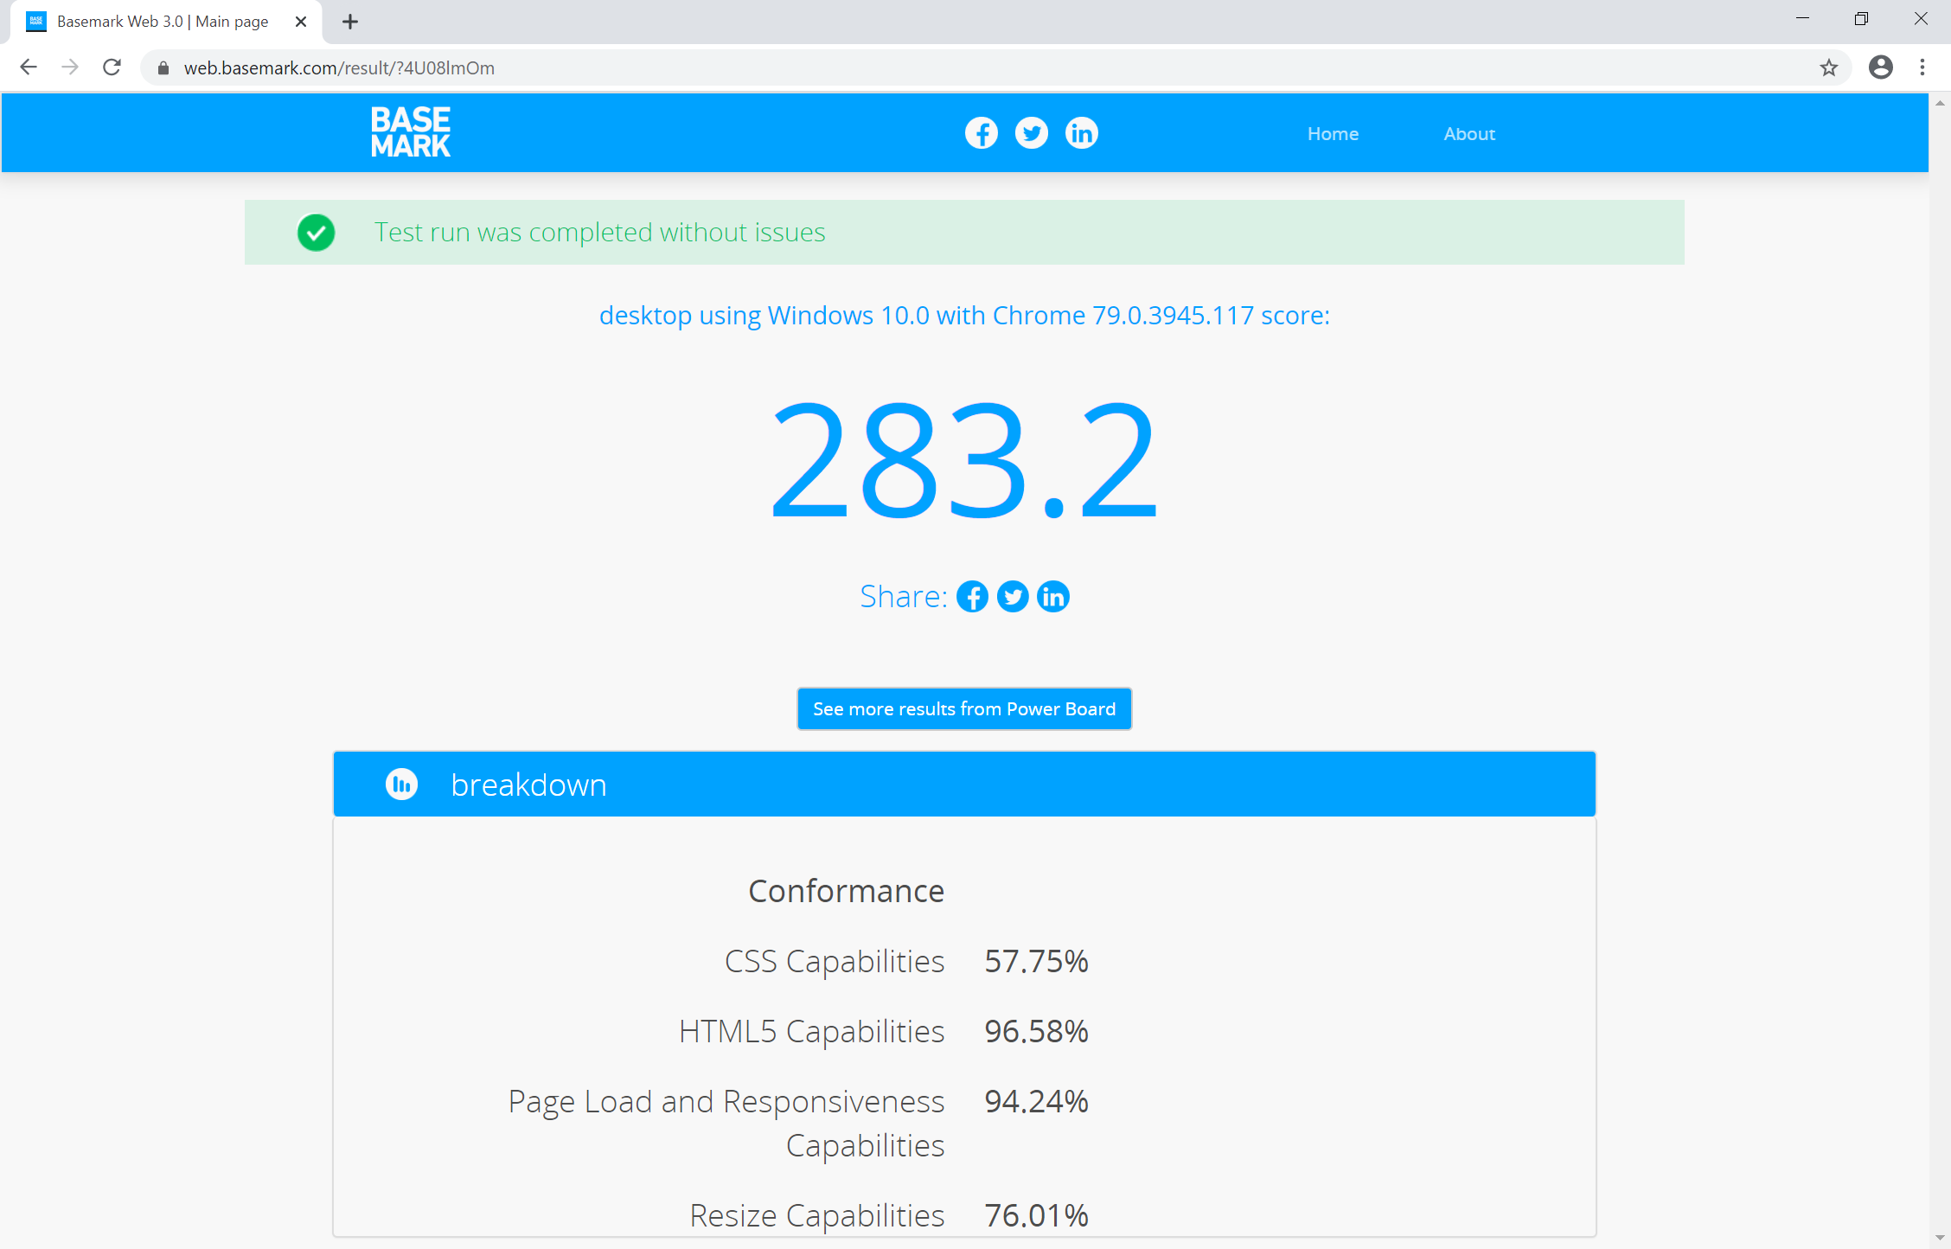Screen dimensions: 1951x1249
Task: Share result via LinkedIn icon
Action: click(x=1052, y=597)
